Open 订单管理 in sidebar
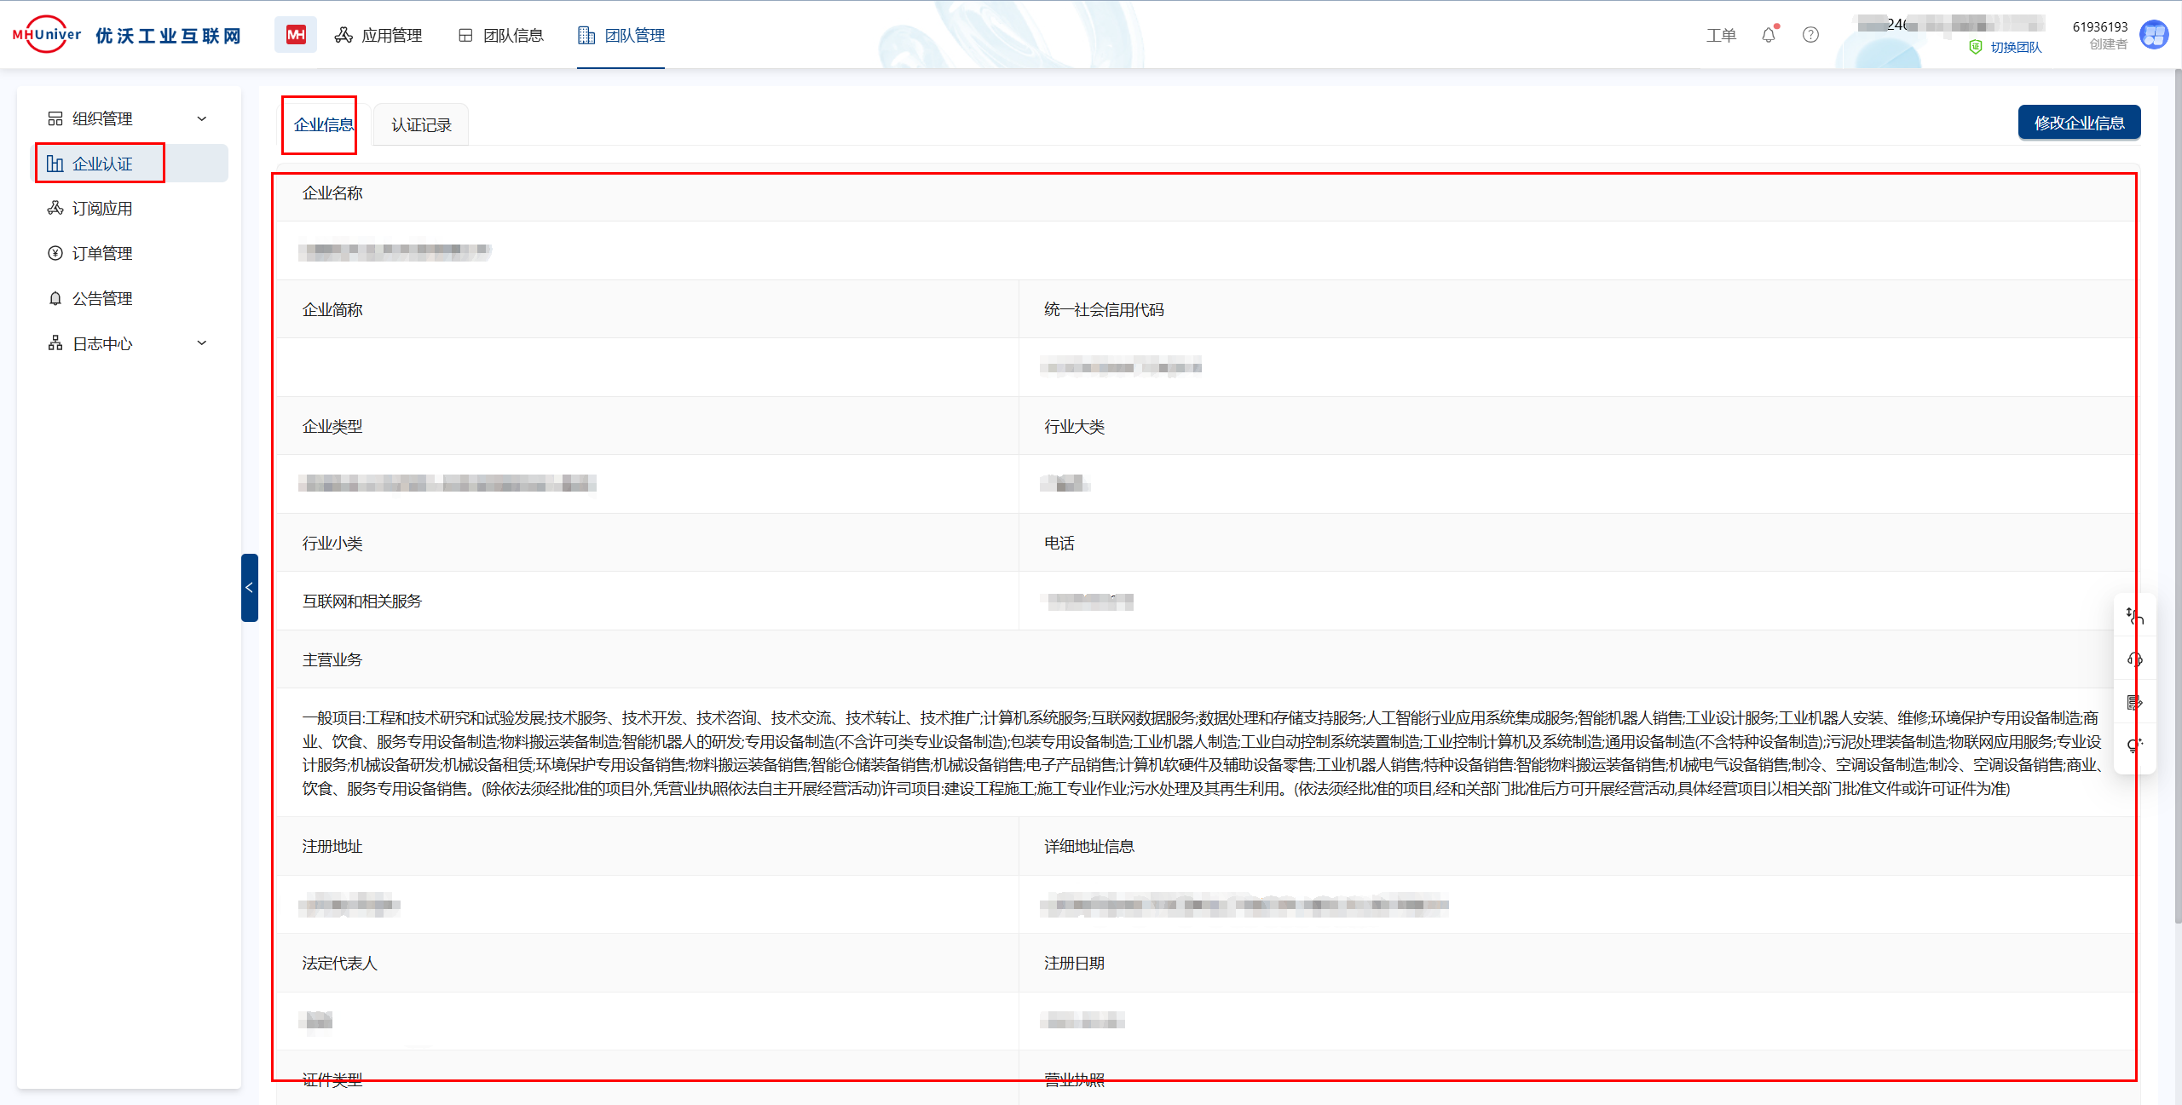This screenshot has width=2182, height=1105. [101, 254]
